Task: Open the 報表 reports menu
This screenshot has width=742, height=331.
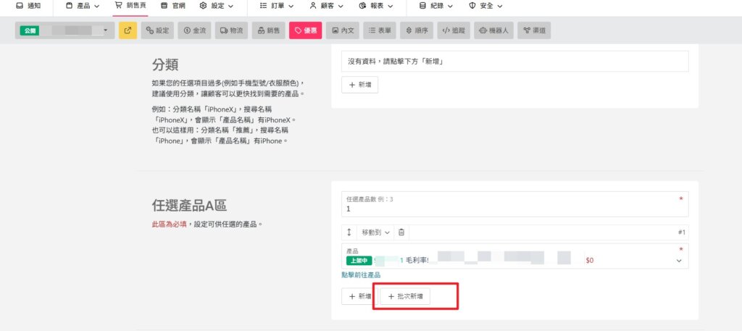Action: 375,6
